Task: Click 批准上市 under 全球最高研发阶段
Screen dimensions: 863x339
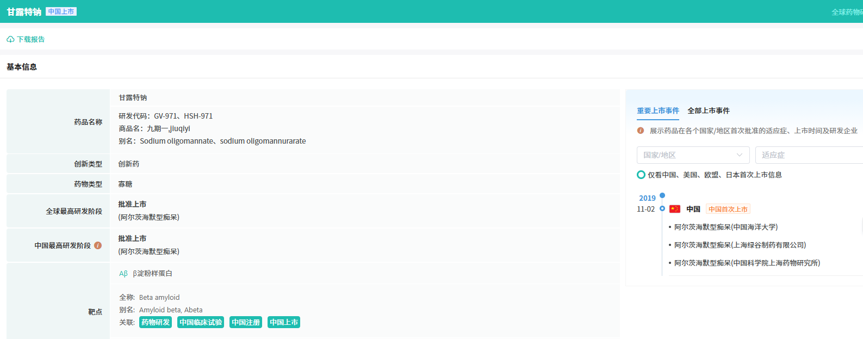Action: tap(132, 204)
